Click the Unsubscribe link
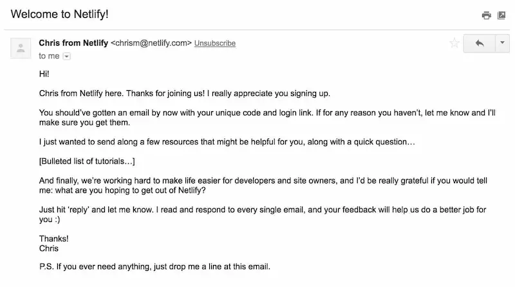This screenshot has height=287, width=515. pos(215,43)
